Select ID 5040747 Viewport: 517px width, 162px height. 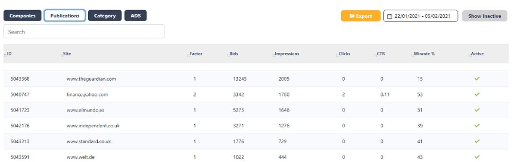coord(20,94)
